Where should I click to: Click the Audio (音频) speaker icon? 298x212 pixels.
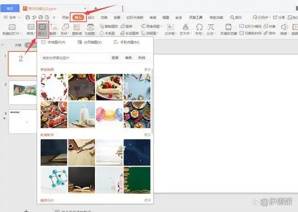(x=284, y=27)
